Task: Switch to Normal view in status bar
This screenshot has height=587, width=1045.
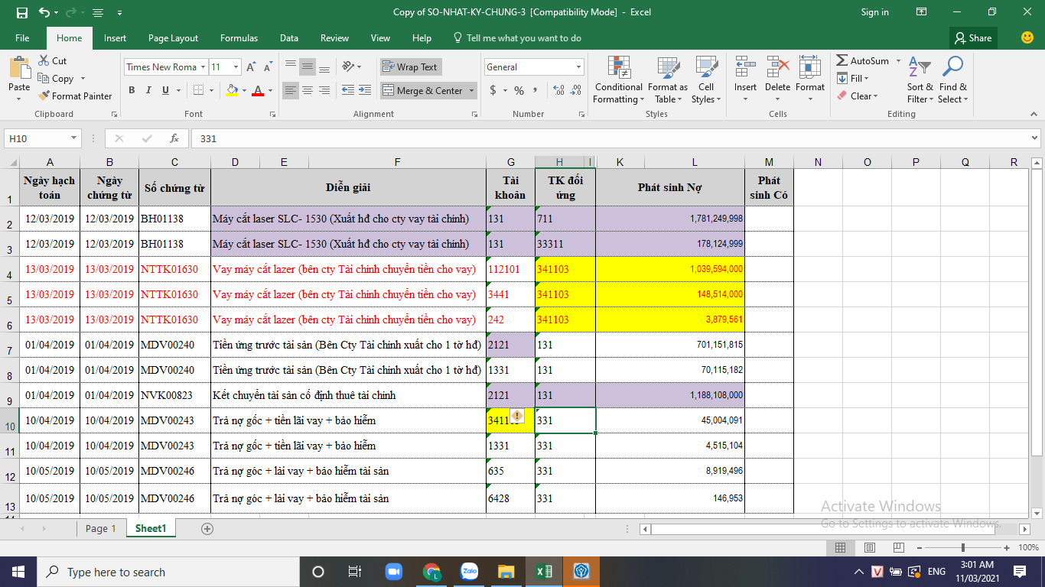Action: tap(840, 547)
